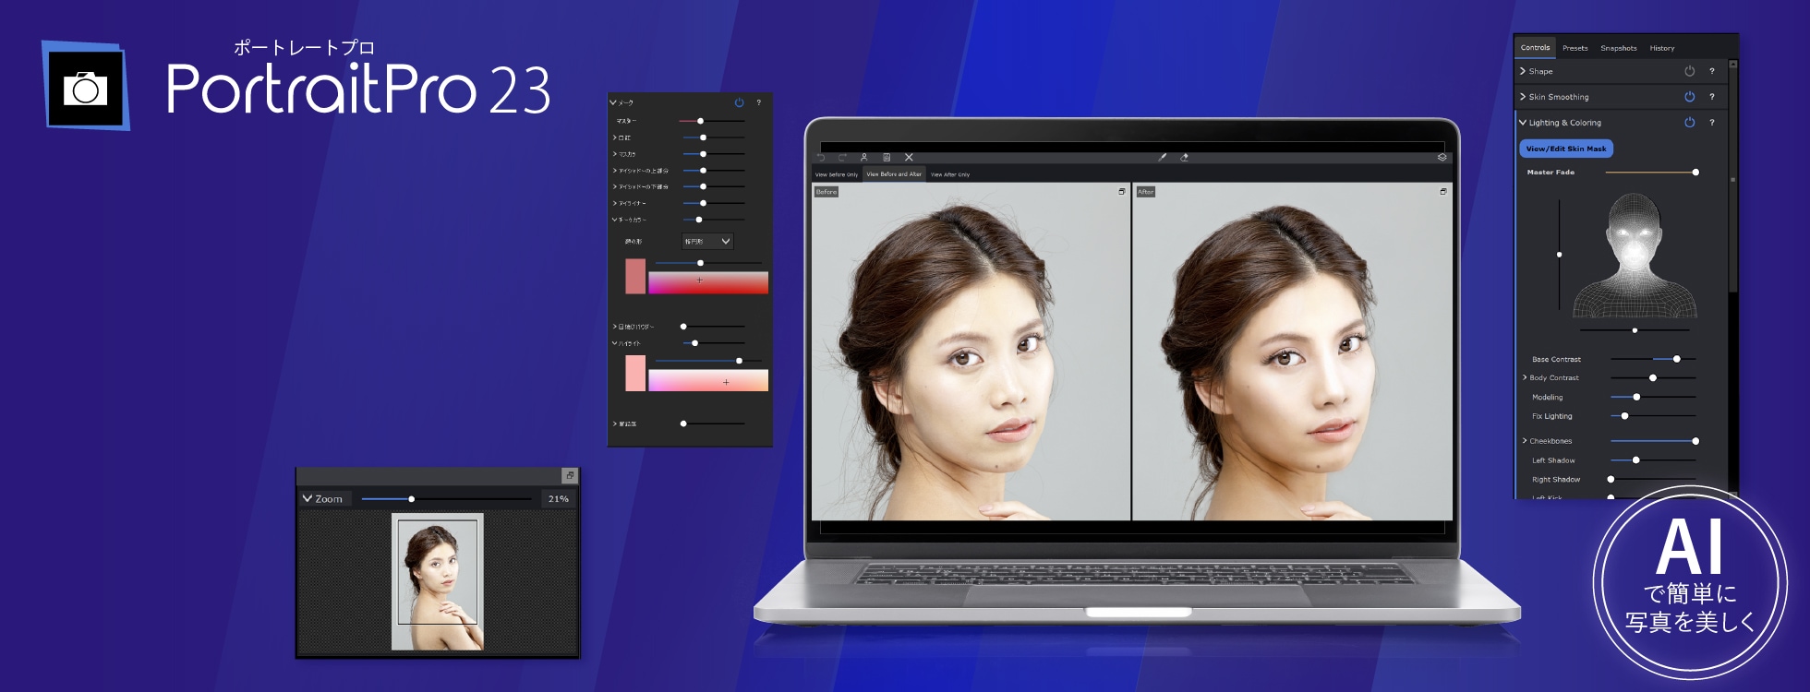The height and width of the screenshot is (692, 1810).
Task: Open the layers icon at toolbar right
Action: [x=1442, y=158]
